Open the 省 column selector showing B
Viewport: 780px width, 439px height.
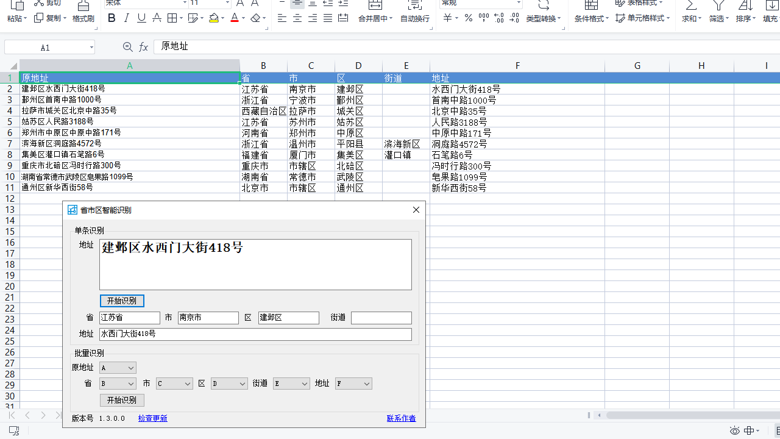pos(117,384)
